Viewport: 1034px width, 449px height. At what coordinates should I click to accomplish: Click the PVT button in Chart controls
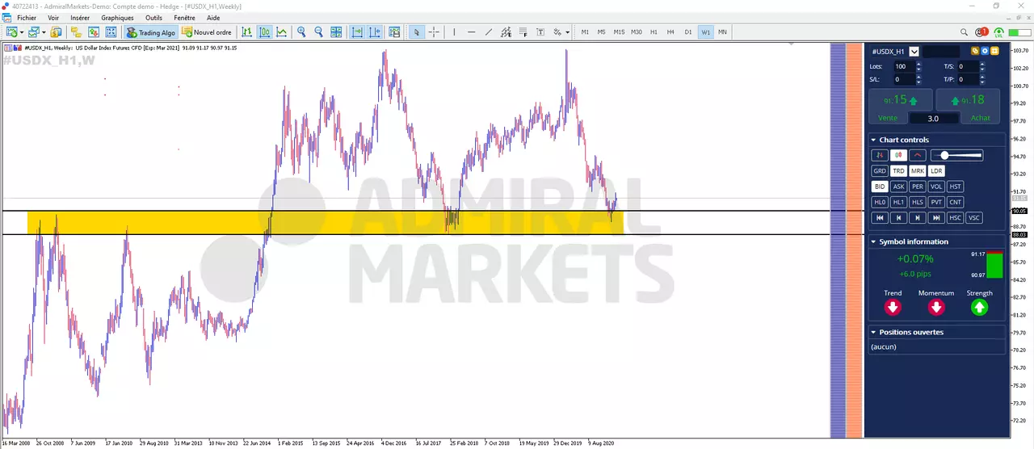pos(936,203)
